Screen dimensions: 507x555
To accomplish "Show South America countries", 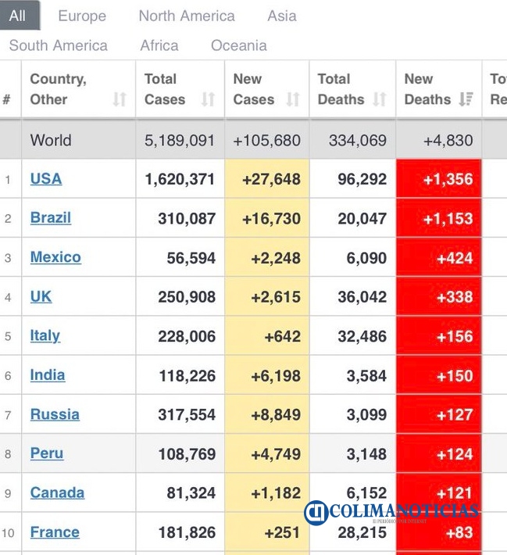I will tap(59, 45).
